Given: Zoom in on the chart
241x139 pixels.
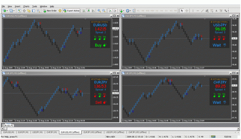Looking at the screenshot, I should tap(99, 11).
